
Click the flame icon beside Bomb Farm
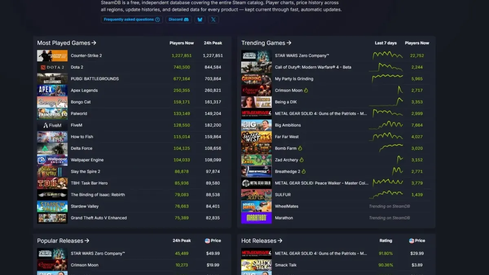[300, 148]
